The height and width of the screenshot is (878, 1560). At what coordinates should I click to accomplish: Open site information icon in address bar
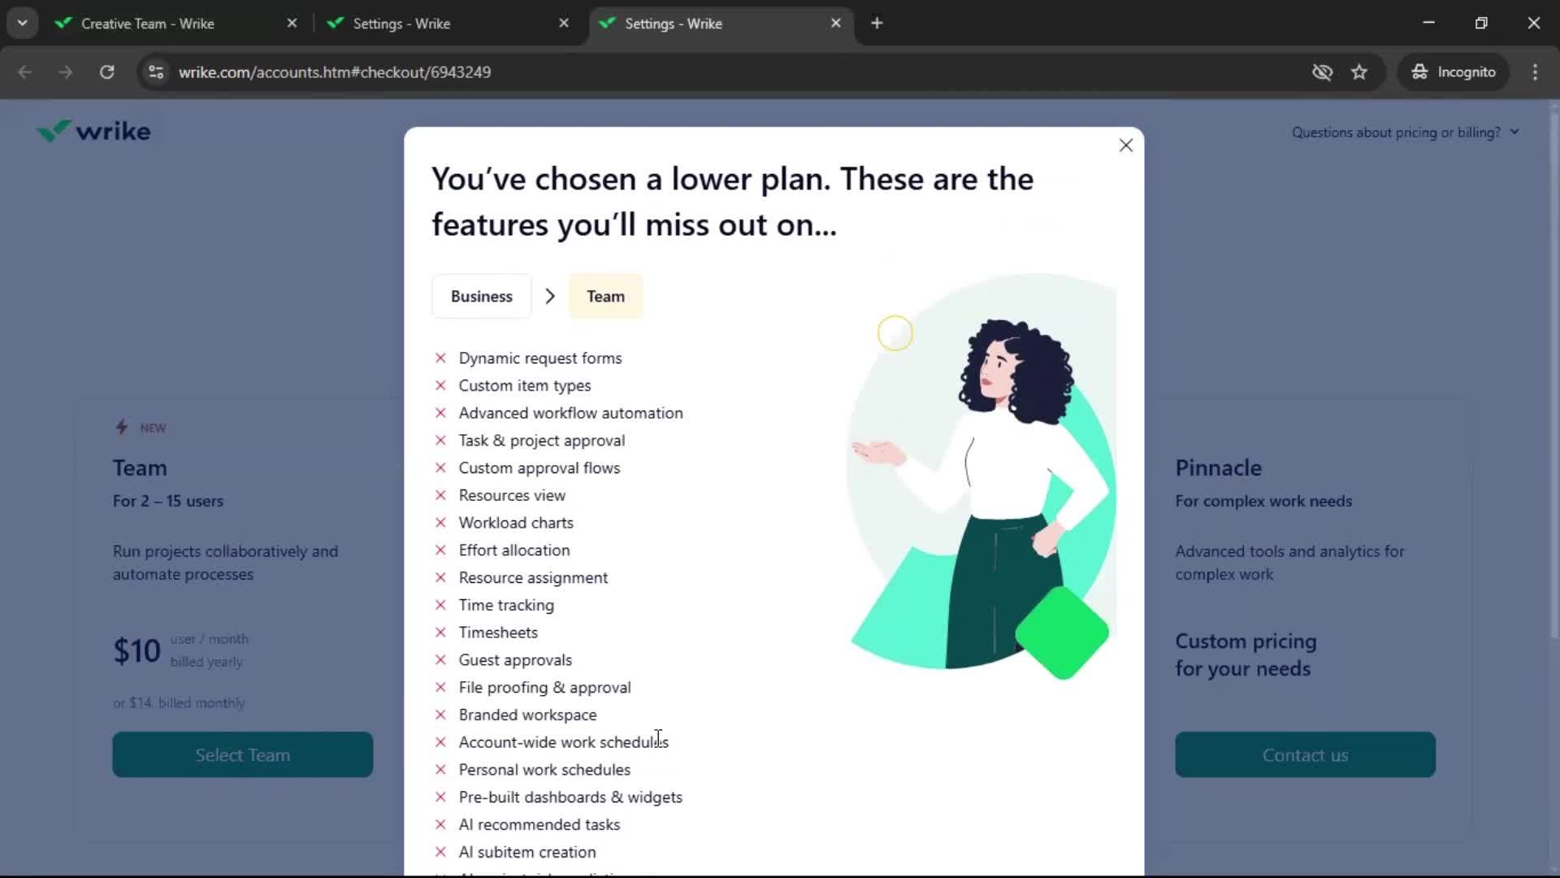click(x=156, y=72)
